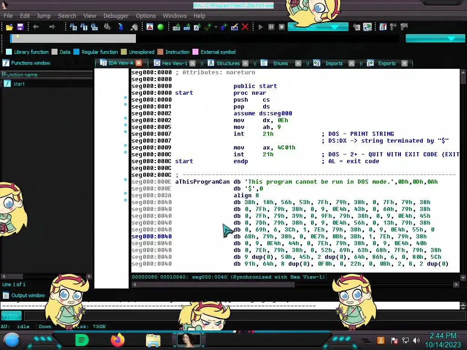Click the Pause process button

(271, 27)
